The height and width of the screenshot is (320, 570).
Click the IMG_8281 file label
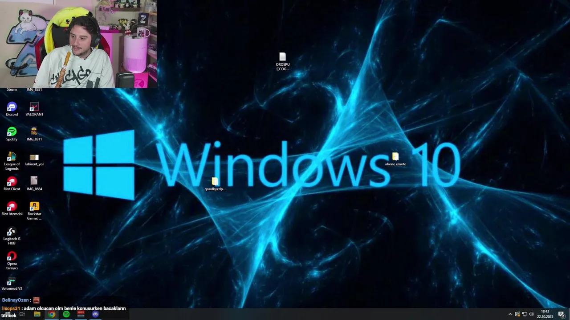click(x=34, y=90)
